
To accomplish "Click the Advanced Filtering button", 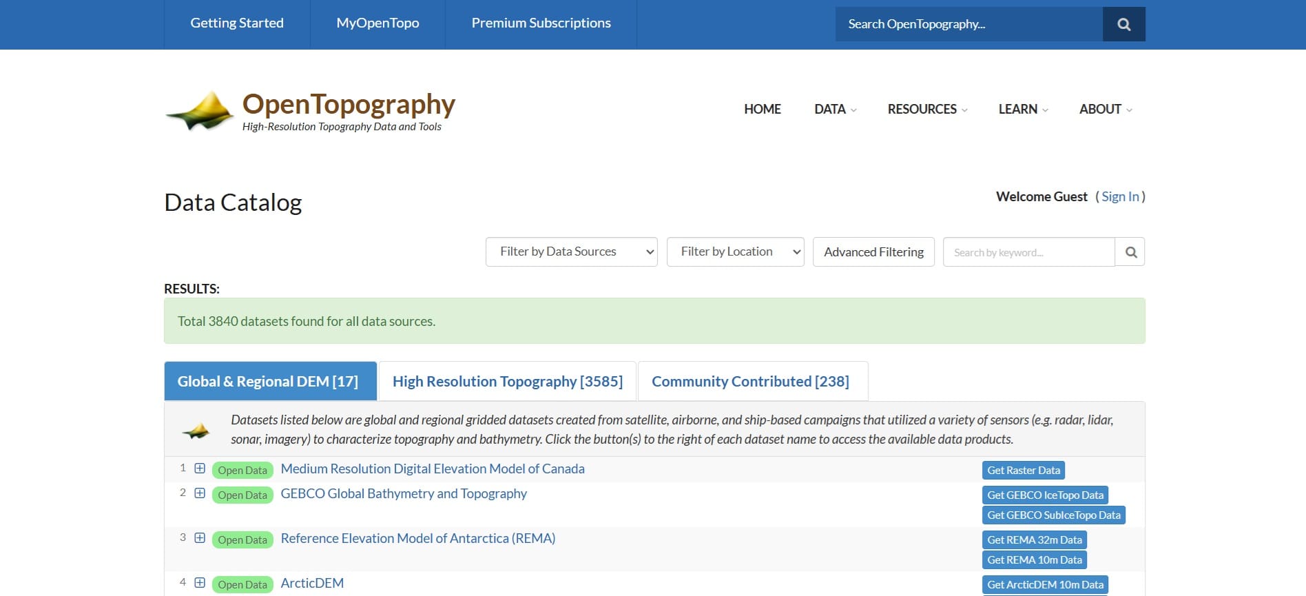I will [873, 252].
